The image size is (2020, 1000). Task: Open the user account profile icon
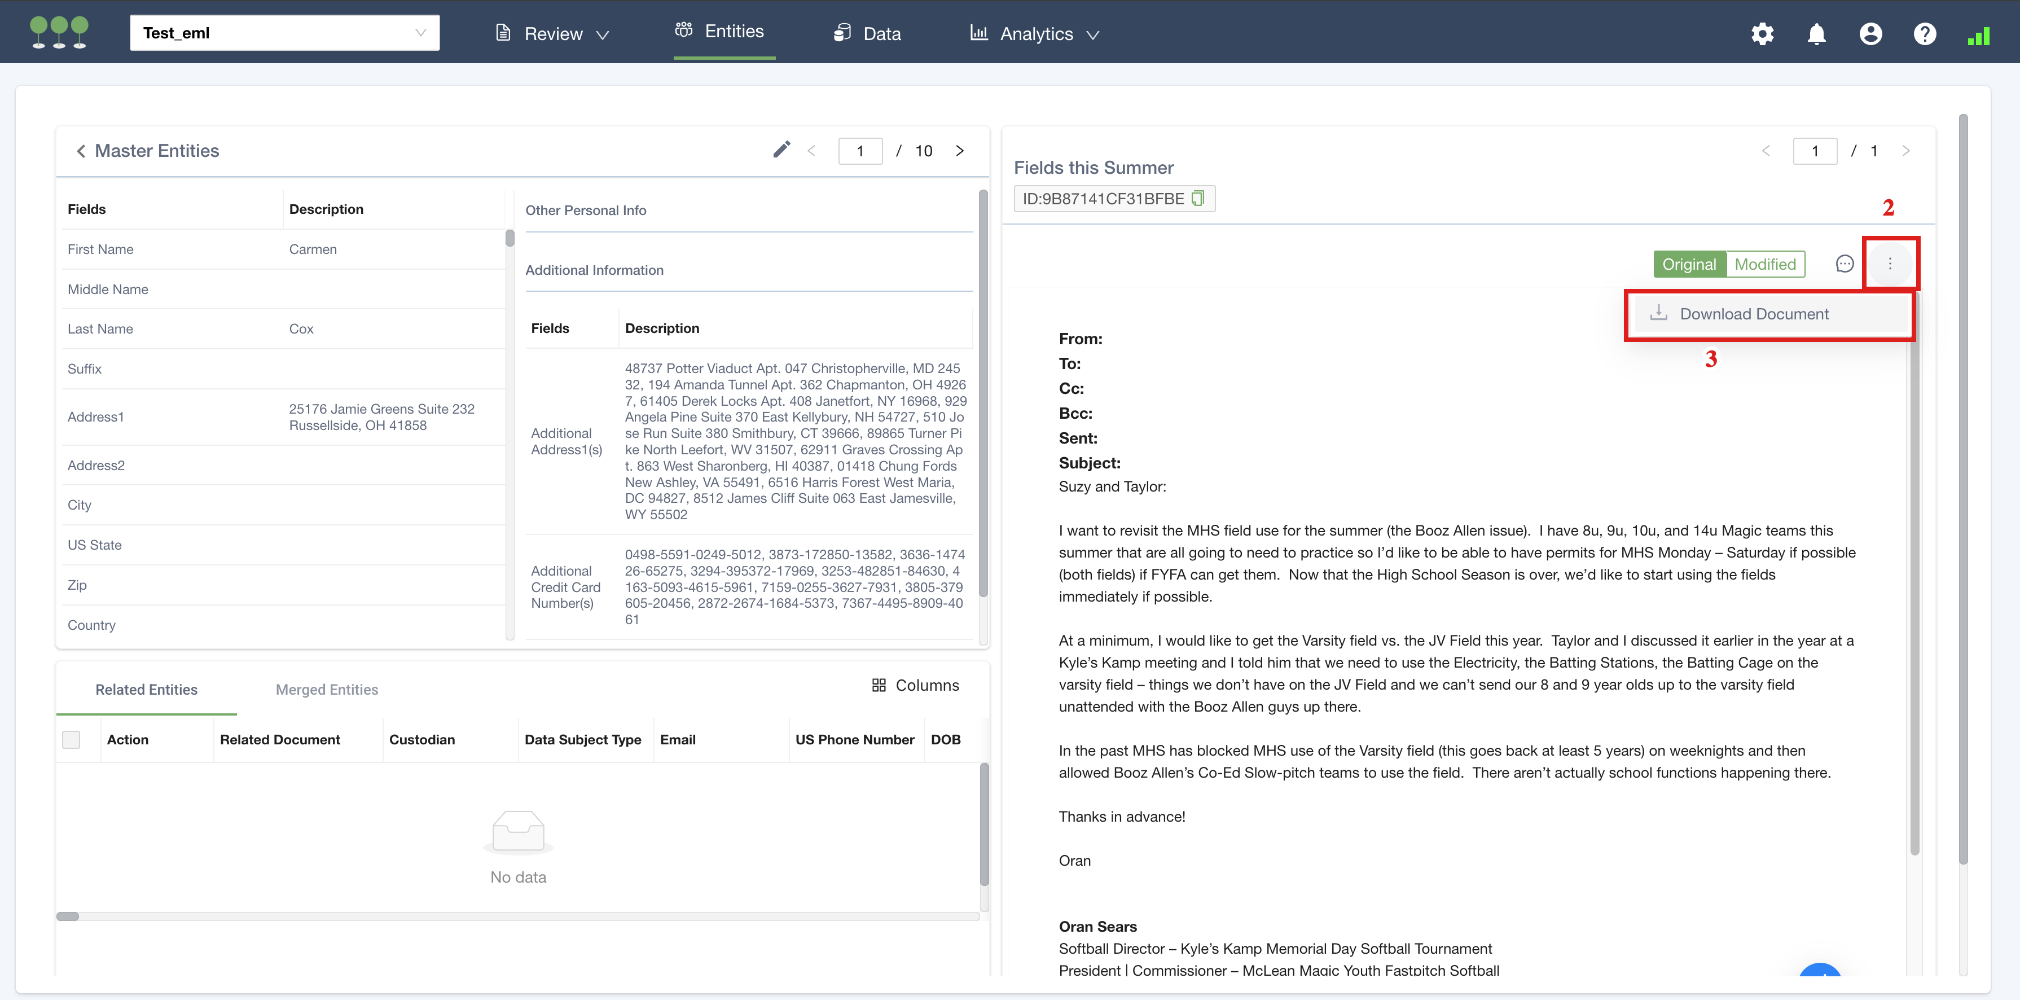(1870, 34)
